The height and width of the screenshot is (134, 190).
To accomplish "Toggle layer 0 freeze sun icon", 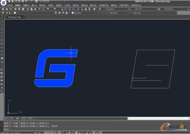I will pos(9,13).
